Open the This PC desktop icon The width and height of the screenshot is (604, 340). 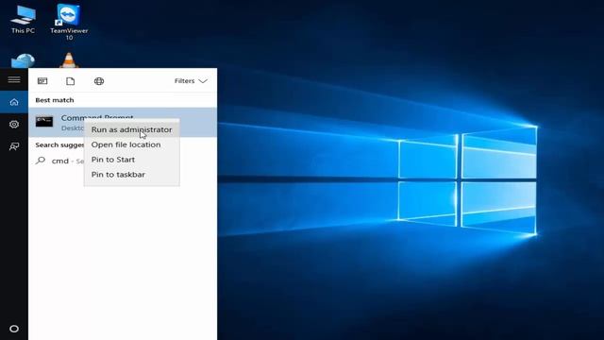tap(23, 19)
